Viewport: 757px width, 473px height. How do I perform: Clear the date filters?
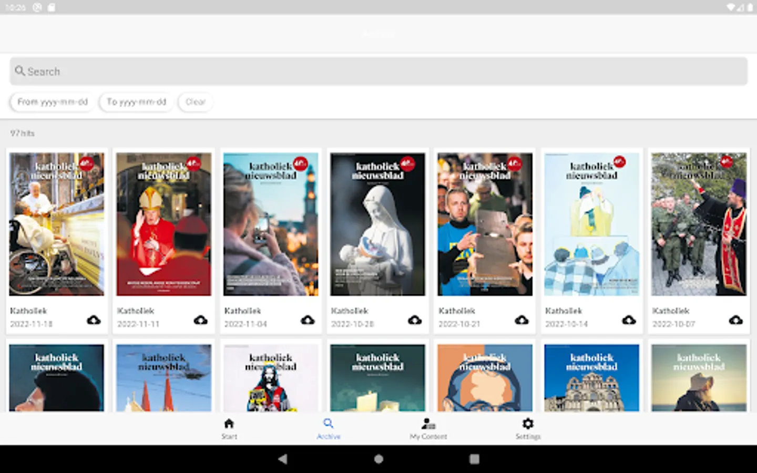point(195,102)
